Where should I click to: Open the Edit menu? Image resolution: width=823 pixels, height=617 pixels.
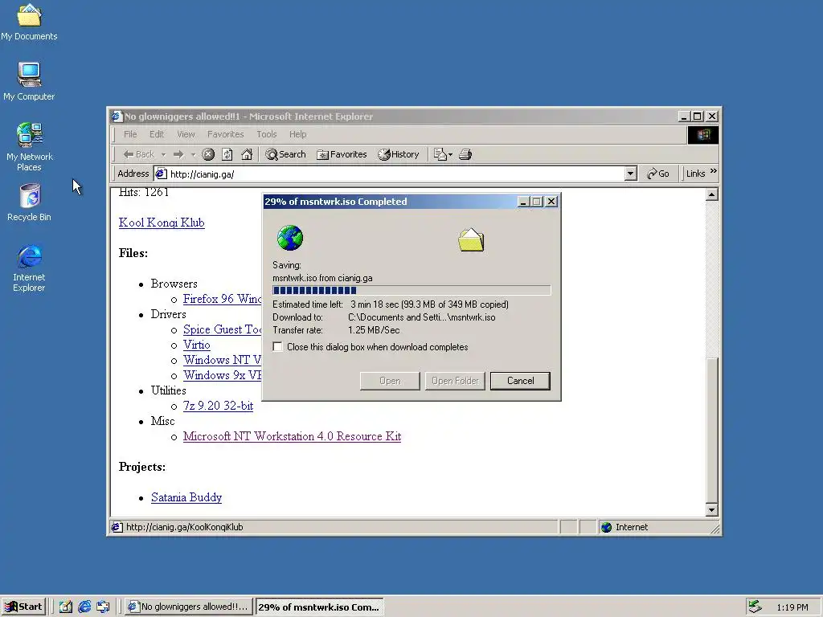pyautogui.click(x=157, y=134)
